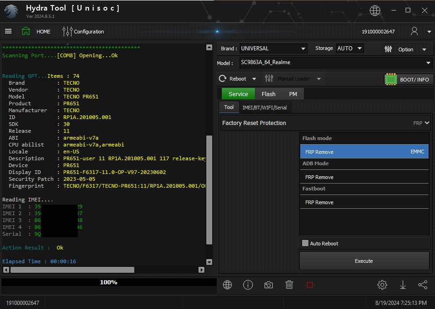Click the 'armeabi-v7a,armeabi' CPU abilist value

pyautogui.click(x=94, y=145)
